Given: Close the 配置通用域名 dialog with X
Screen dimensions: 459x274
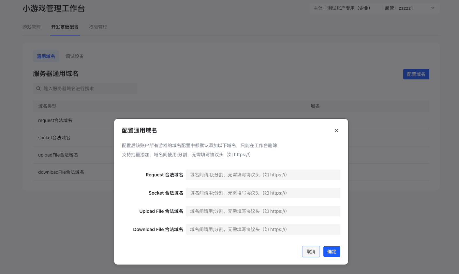Looking at the screenshot, I should (x=336, y=130).
